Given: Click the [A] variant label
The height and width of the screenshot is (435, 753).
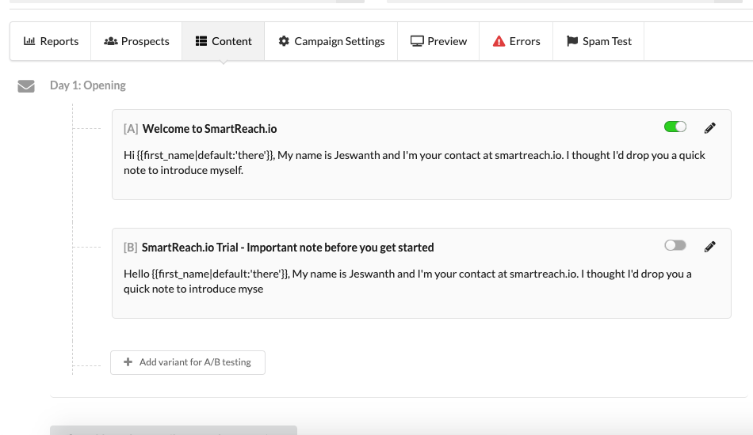Looking at the screenshot, I should [131, 129].
